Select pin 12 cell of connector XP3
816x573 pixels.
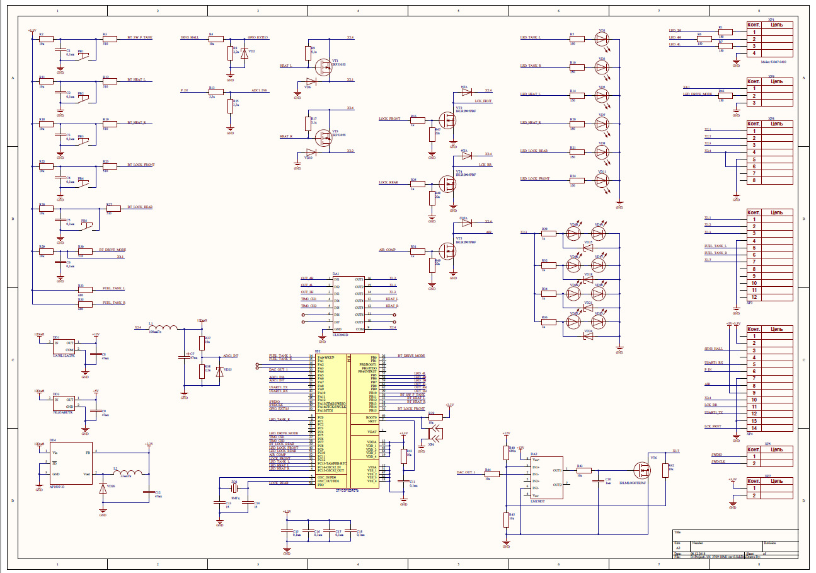click(x=754, y=297)
